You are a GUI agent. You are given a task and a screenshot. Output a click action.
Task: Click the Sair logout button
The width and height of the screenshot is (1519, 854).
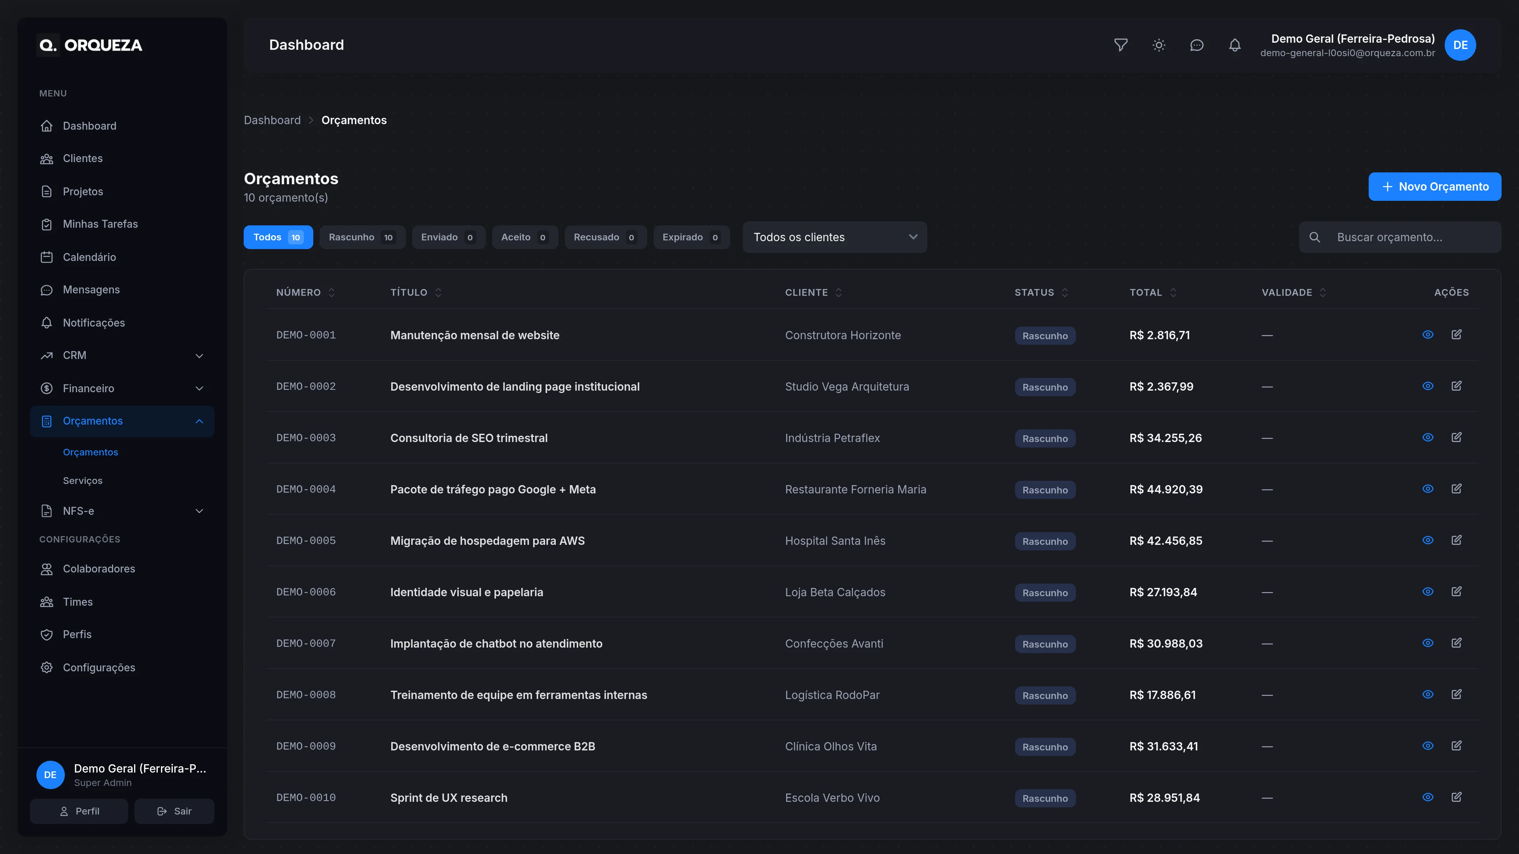(x=174, y=811)
